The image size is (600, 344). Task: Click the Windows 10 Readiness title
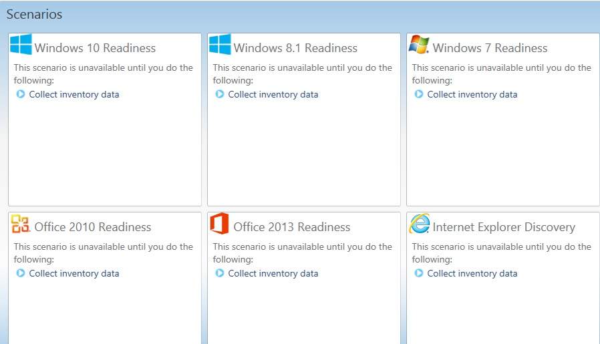(95, 48)
